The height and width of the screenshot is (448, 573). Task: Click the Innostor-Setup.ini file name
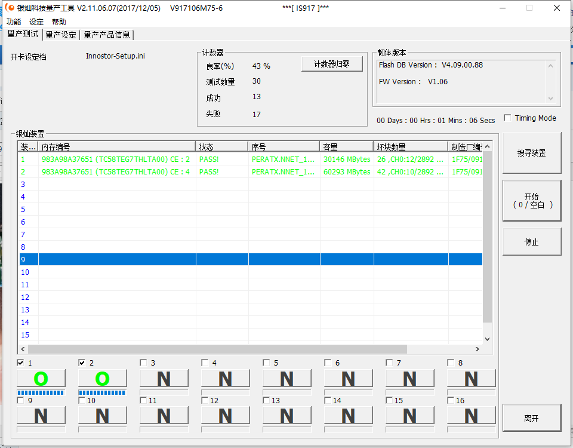click(115, 56)
